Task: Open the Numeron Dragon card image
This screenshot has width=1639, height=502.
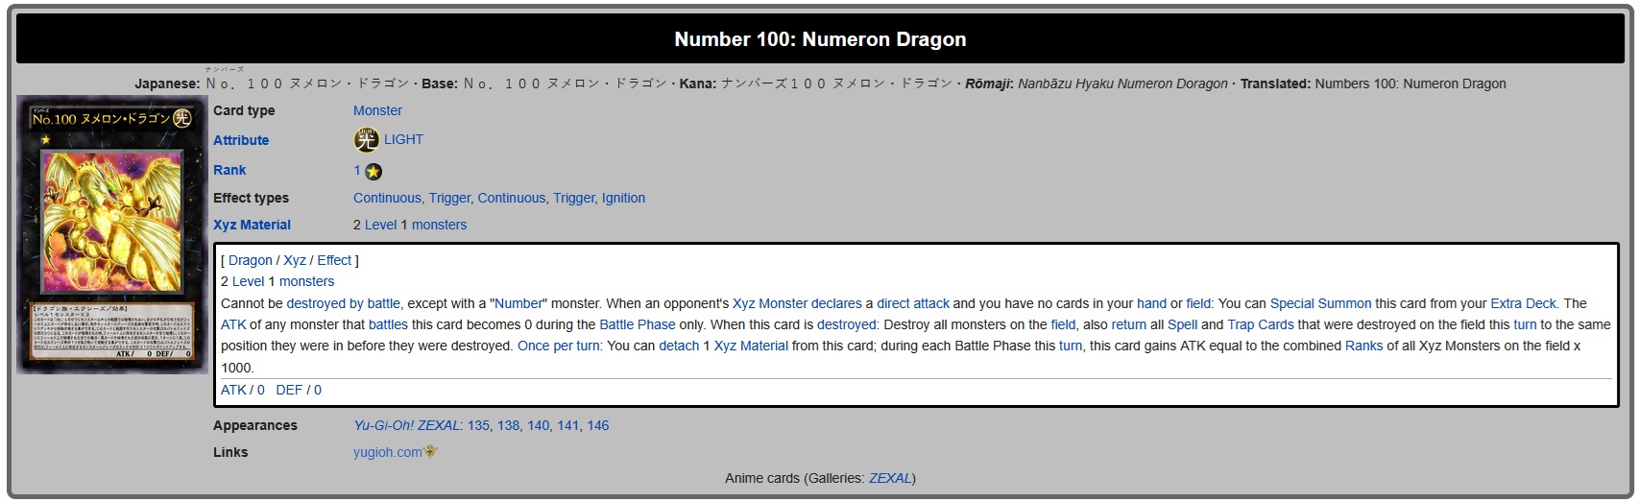Action: [x=111, y=234]
